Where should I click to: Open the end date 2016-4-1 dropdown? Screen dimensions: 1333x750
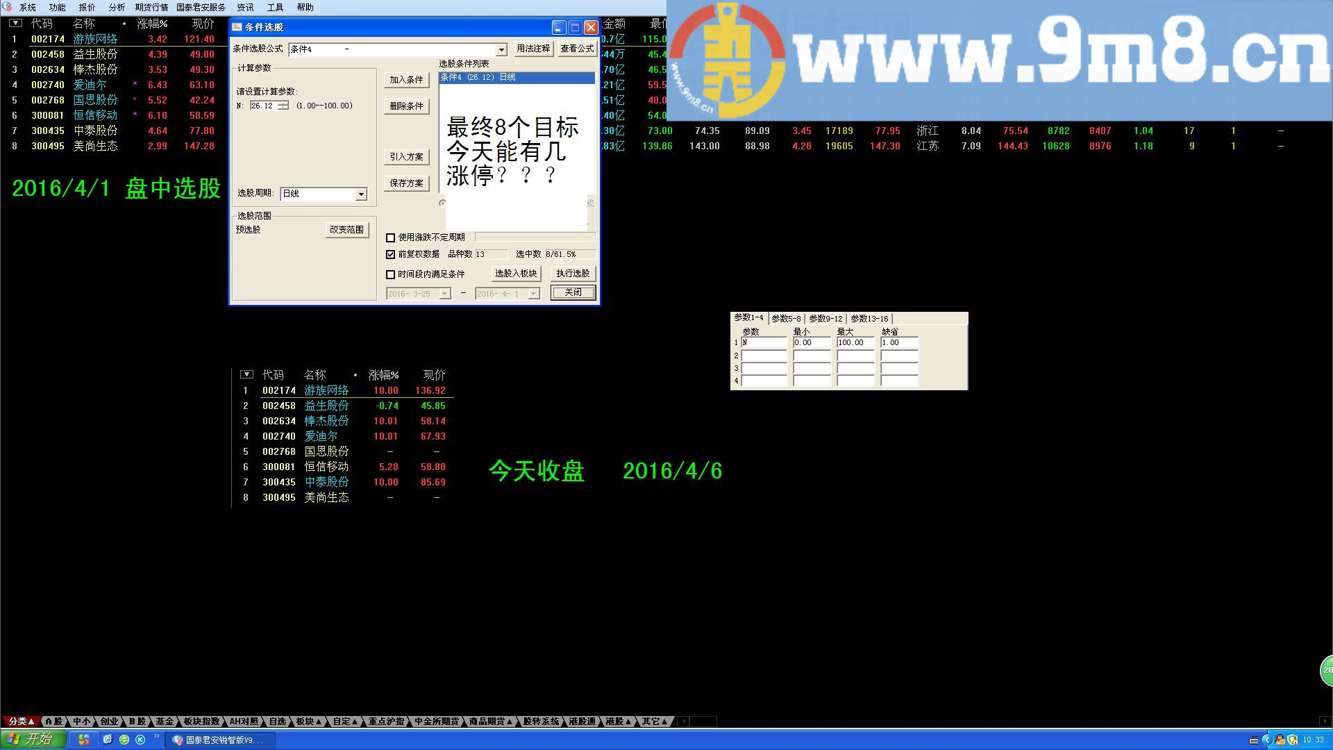click(x=533, y=294)
